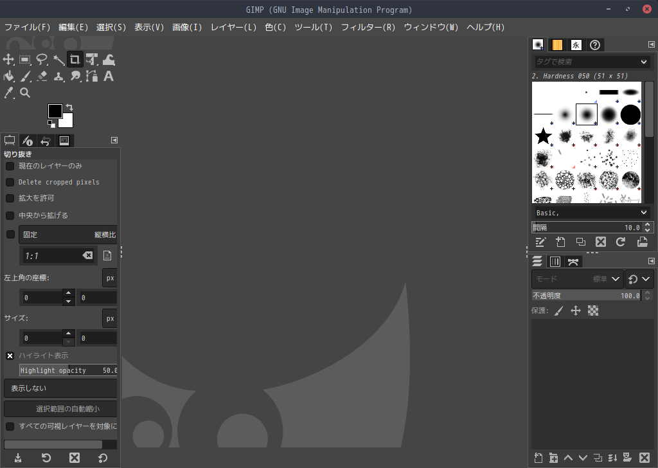Toggle lock alpha checkerboard icon in 保護

[x=593, y=311]
